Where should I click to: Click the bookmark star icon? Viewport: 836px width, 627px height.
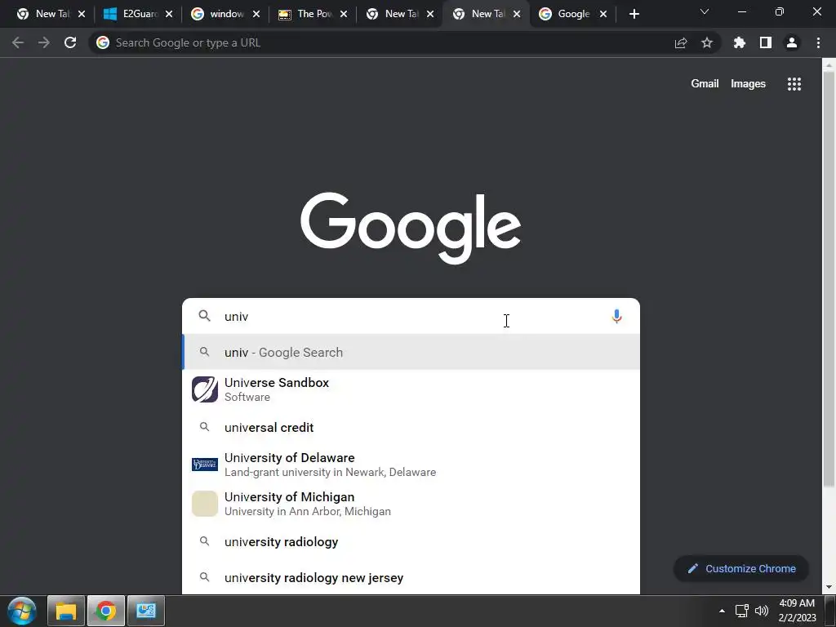(707, 42)
